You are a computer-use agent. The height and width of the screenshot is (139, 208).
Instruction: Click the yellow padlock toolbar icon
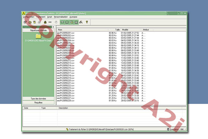coord(45,22)
